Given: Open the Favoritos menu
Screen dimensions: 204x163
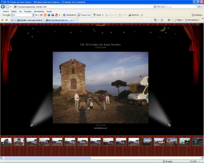Looking at the screenshot, I should 28,11.
